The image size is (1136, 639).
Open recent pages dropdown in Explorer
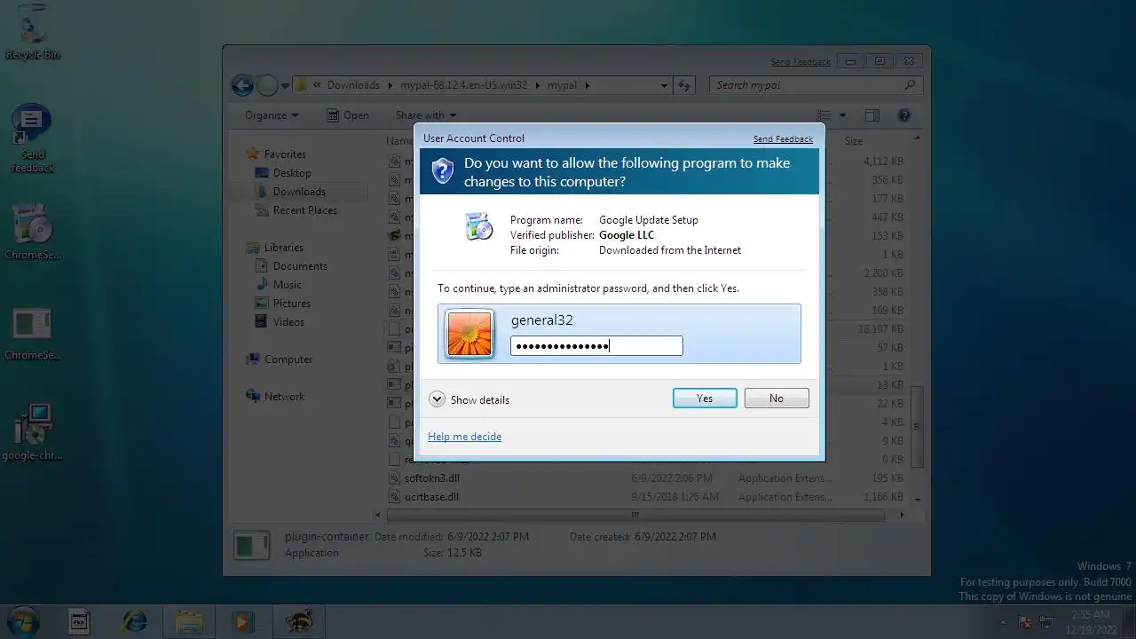(285, 86)
